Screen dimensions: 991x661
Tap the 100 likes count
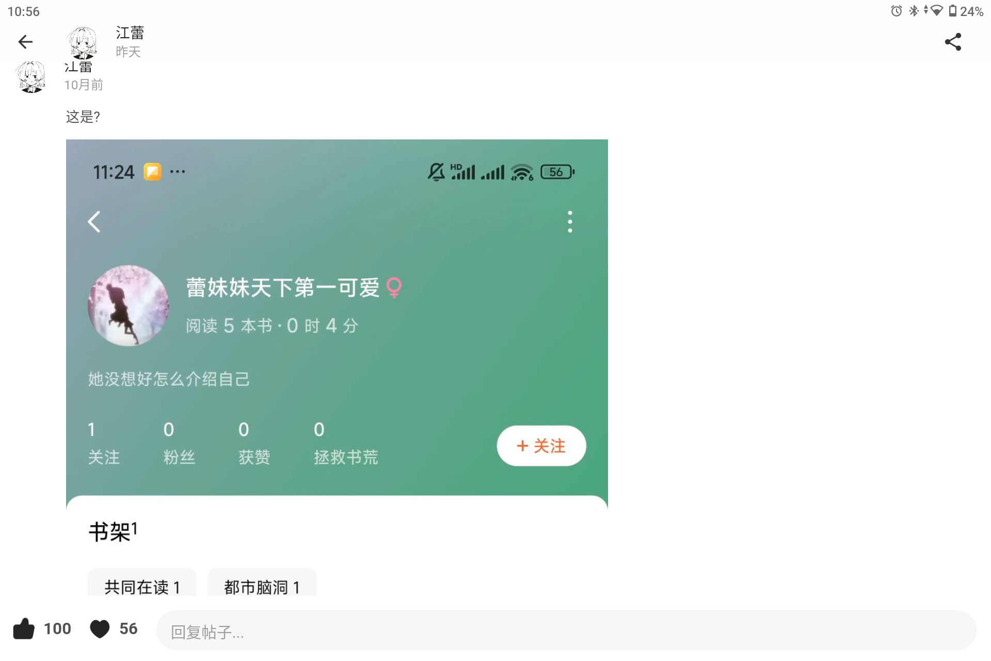[57, 628]
